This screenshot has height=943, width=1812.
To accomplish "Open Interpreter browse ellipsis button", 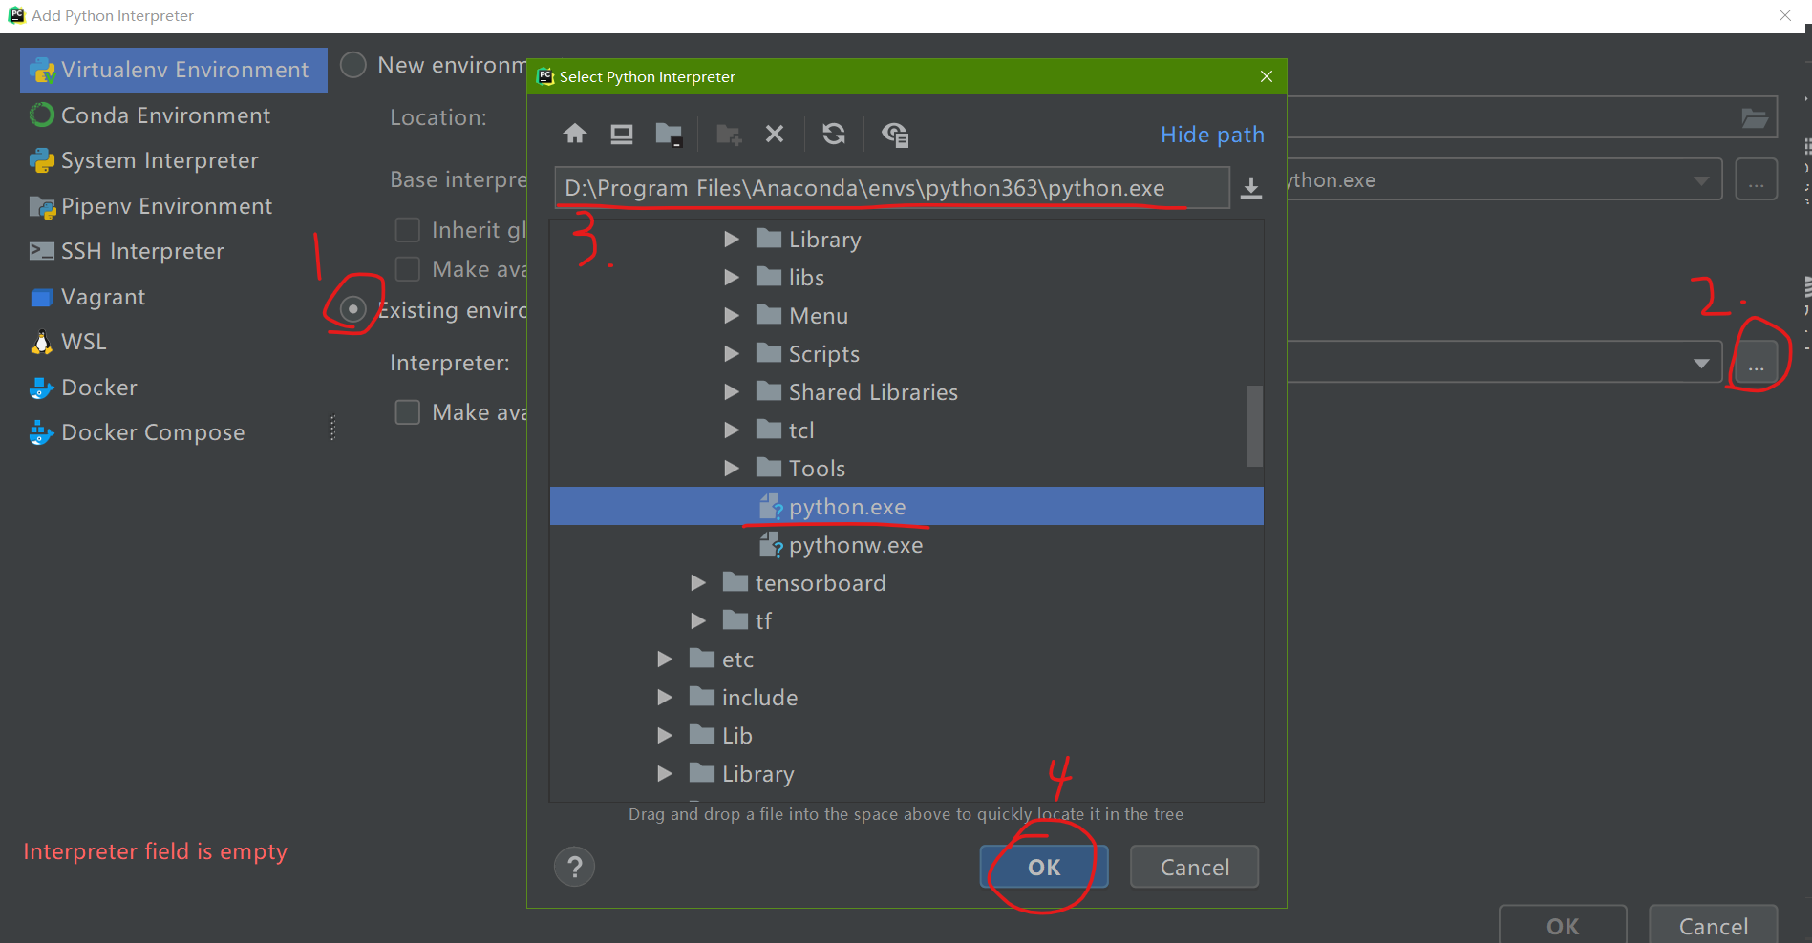I will [x=1757, y=363].
